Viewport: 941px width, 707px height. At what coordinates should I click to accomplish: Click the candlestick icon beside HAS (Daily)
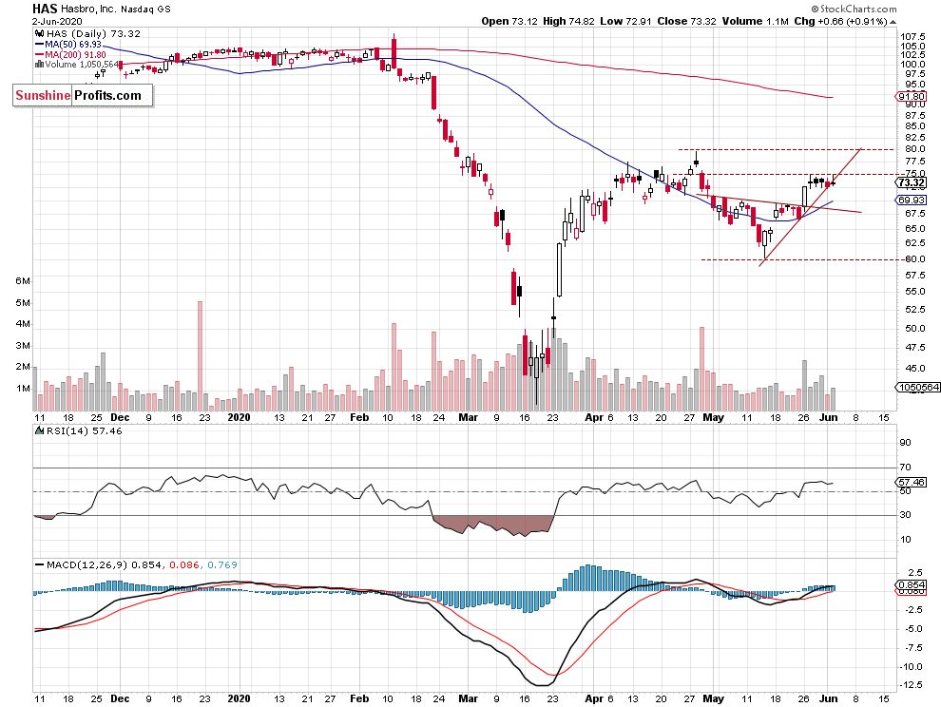click(40, 34)
